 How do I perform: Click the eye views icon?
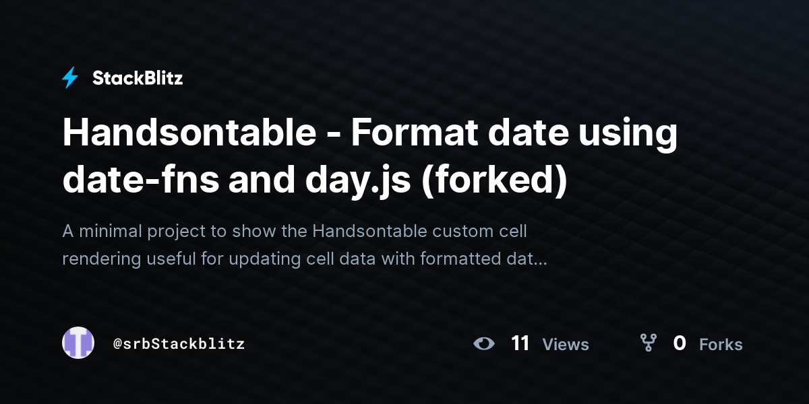point(483,343)
